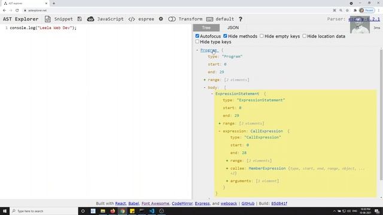Open the CodeMirror footer link

182,203
